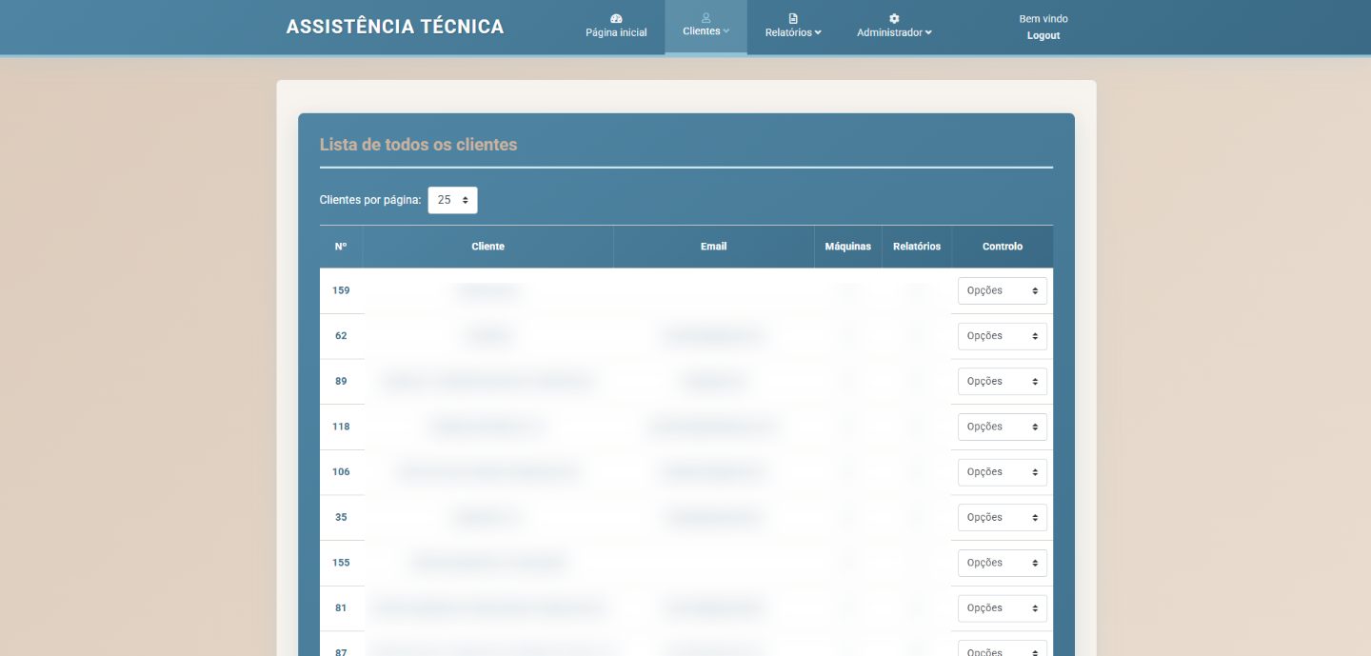
Task: Click client number 62 cell
Action: pos(341,336)
